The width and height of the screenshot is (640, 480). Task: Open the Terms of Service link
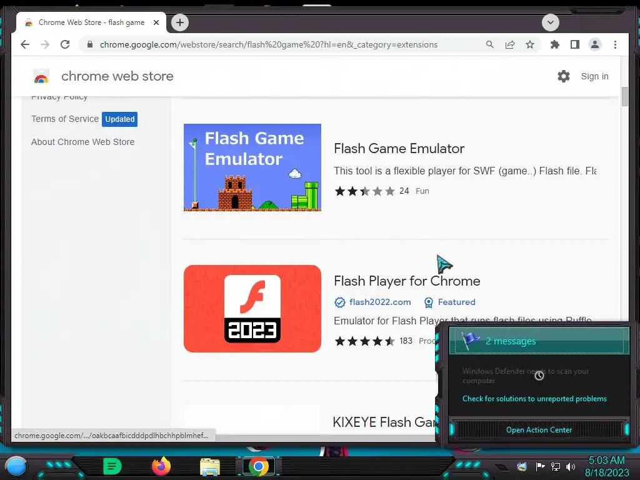[65, 119]
